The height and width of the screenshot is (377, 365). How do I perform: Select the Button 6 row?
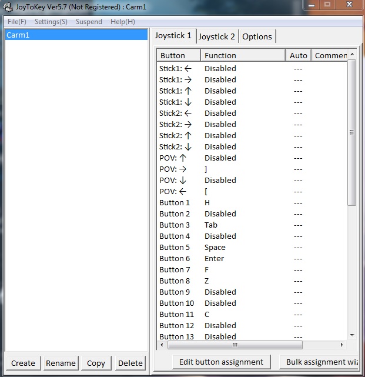(252, 259)
